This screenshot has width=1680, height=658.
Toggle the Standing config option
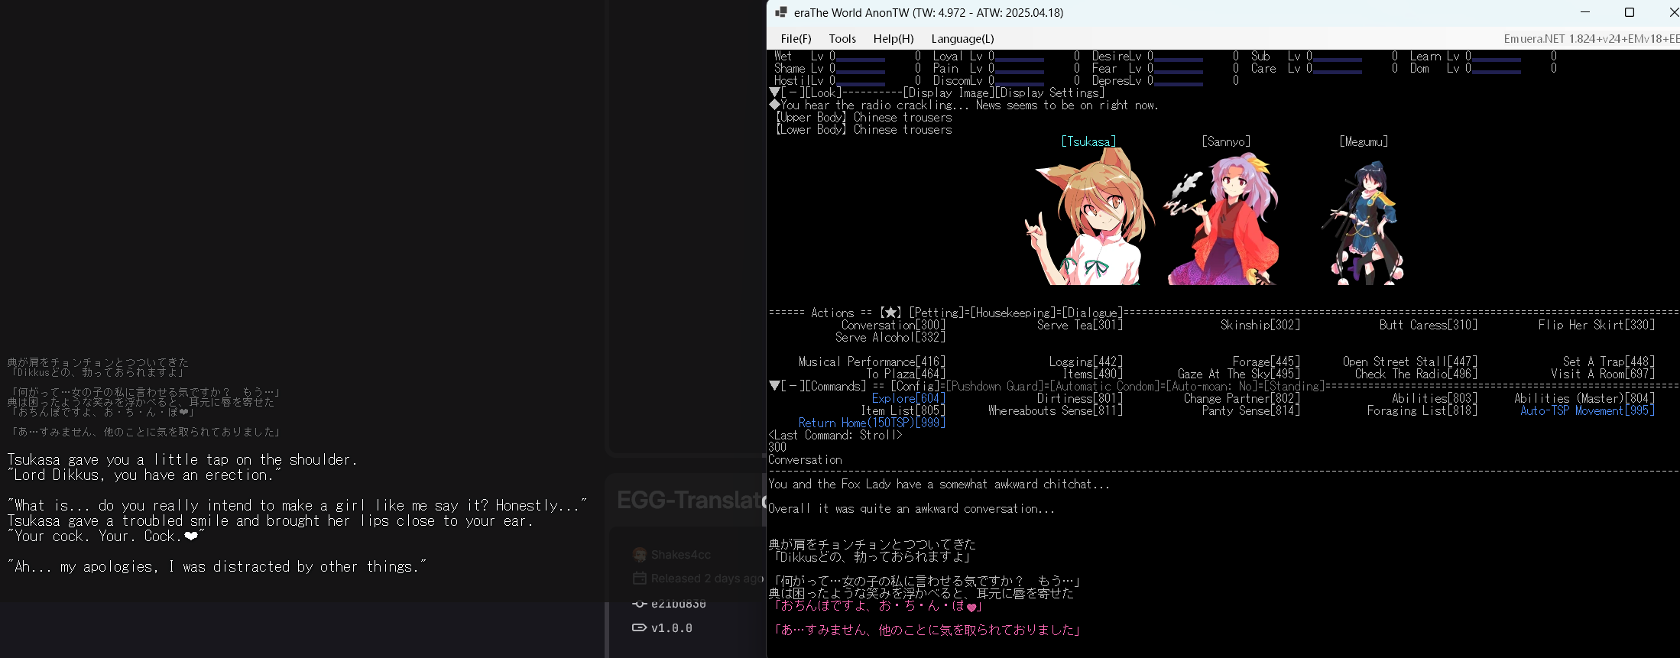1292,387
